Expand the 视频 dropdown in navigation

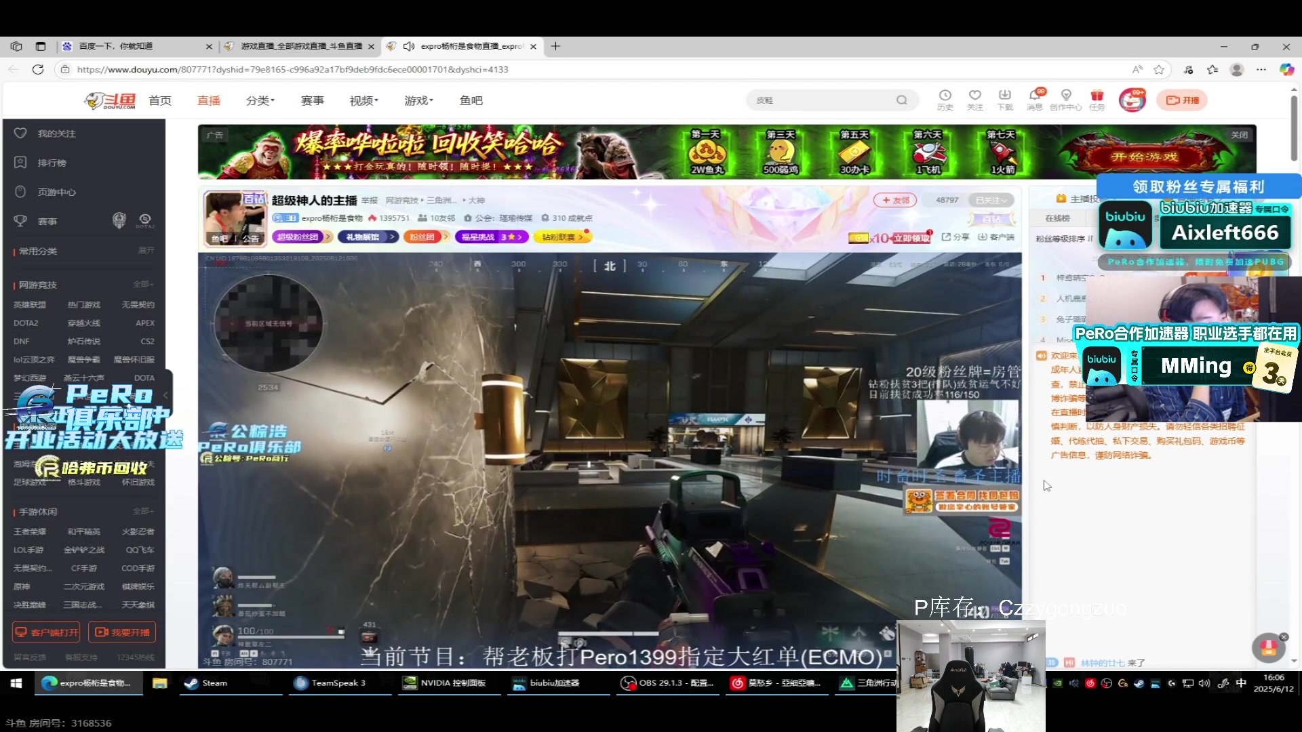pyautogui.click(x=364, y=100)
